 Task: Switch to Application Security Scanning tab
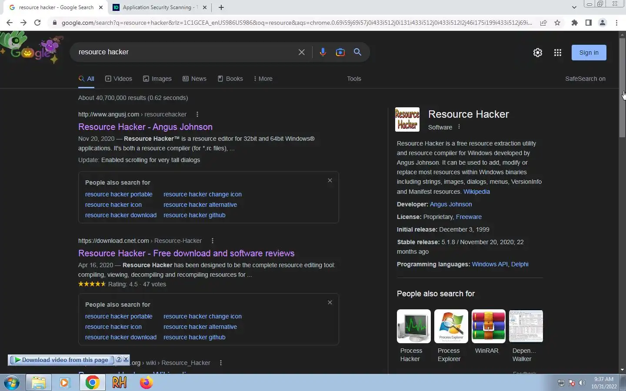[x=160, y=7]
